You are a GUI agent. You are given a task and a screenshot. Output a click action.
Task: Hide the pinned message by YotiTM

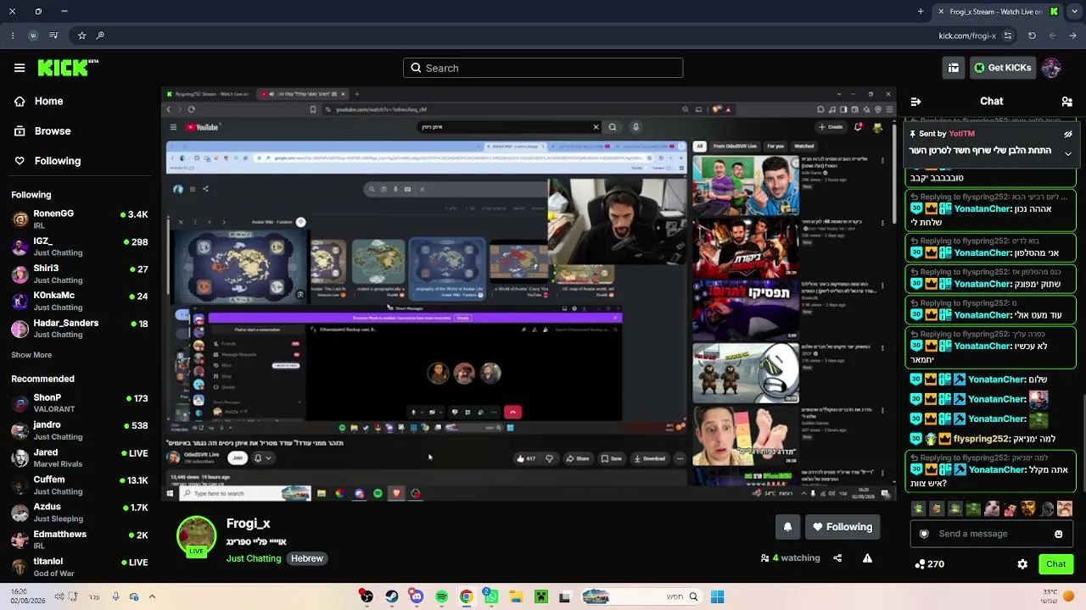[x=1068, y=134]
